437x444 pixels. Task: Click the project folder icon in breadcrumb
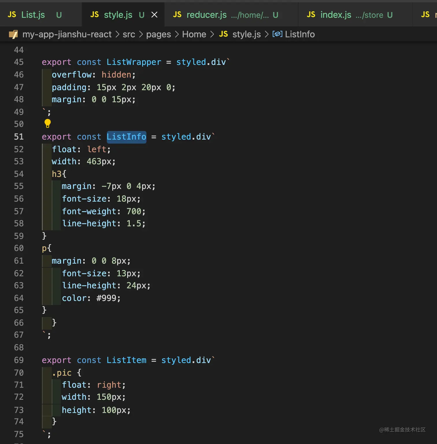coord(13,34)
